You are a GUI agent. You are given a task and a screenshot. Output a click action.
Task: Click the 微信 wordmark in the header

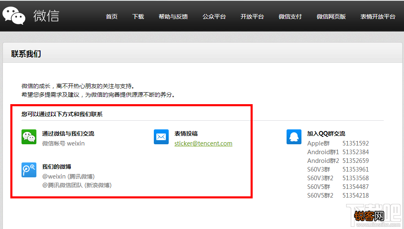(x=46, y=16)
